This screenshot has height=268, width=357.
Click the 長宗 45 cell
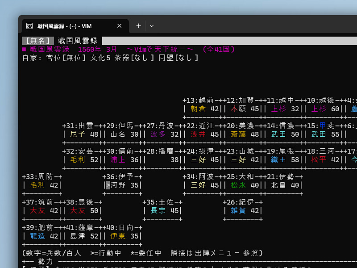click(x=165, y=211)
